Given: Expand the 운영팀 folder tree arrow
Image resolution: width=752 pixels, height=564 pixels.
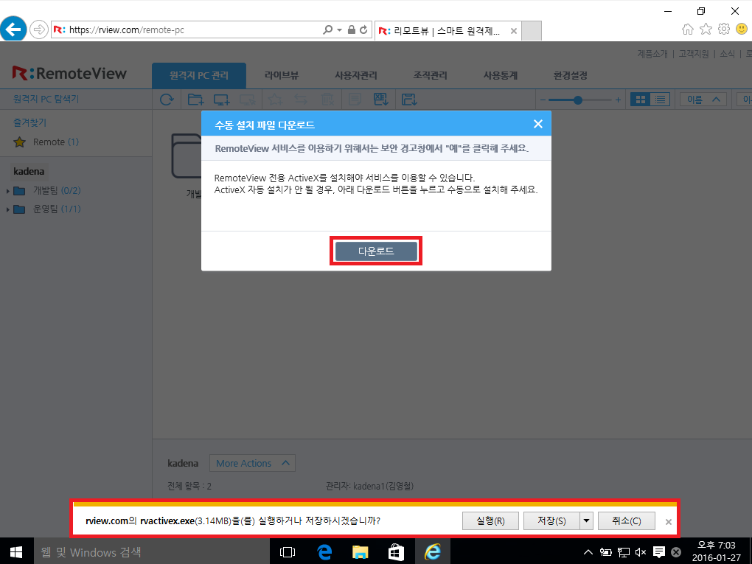Looking at the screenshot, I should 7,209.
